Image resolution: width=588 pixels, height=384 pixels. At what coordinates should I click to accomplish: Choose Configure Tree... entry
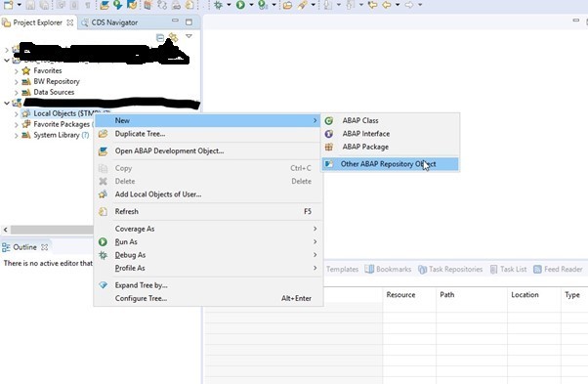point(208,298)
